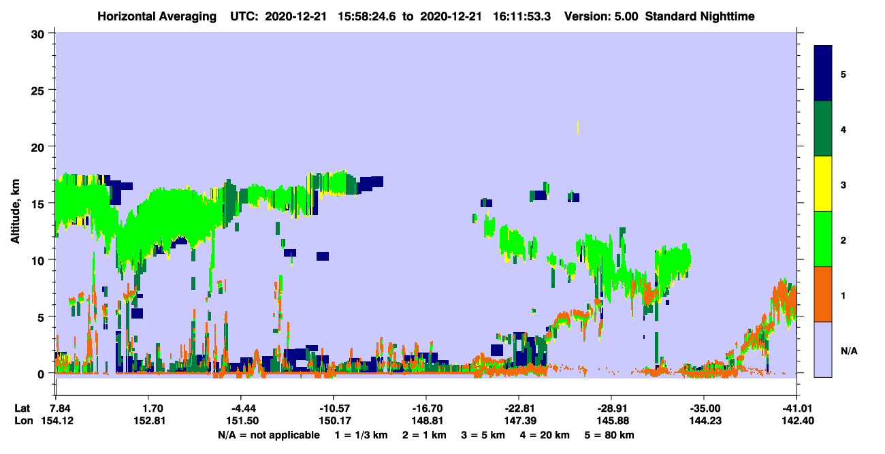
Task: Click the 'Lon' row label
Action: (x=23, y=421)
